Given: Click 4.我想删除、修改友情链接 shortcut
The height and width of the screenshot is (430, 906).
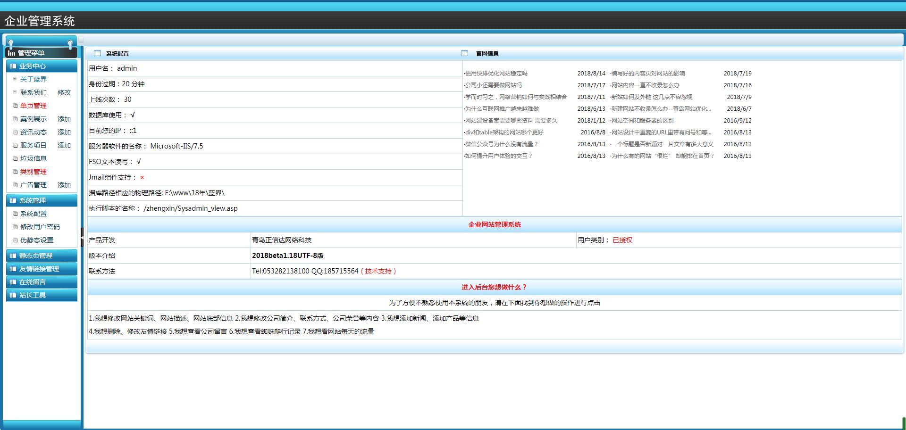Looking at the screenshot, I should coord(128,331).
